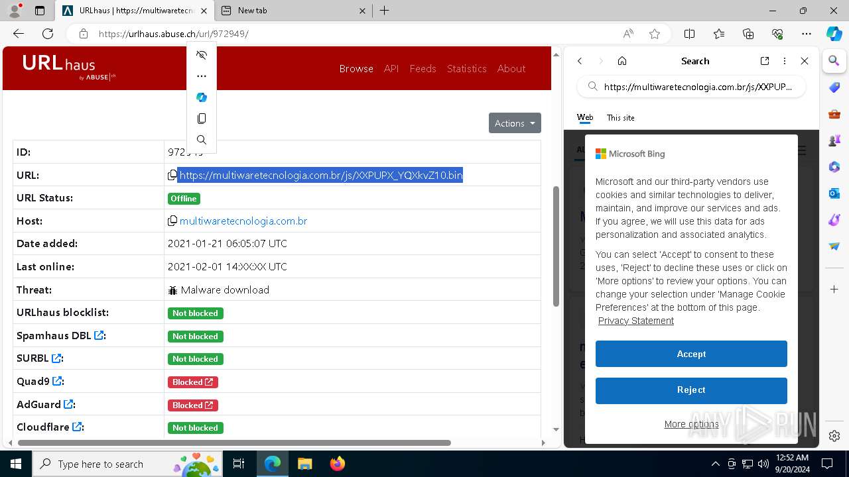Click the page vertical scrollbar

point(556,246)
